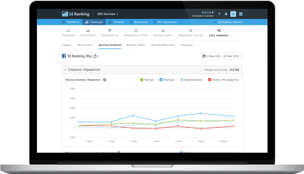Expand the SEO Services dropdown
The height and width of the screenshot is (174, 304).
pos(108,14)
